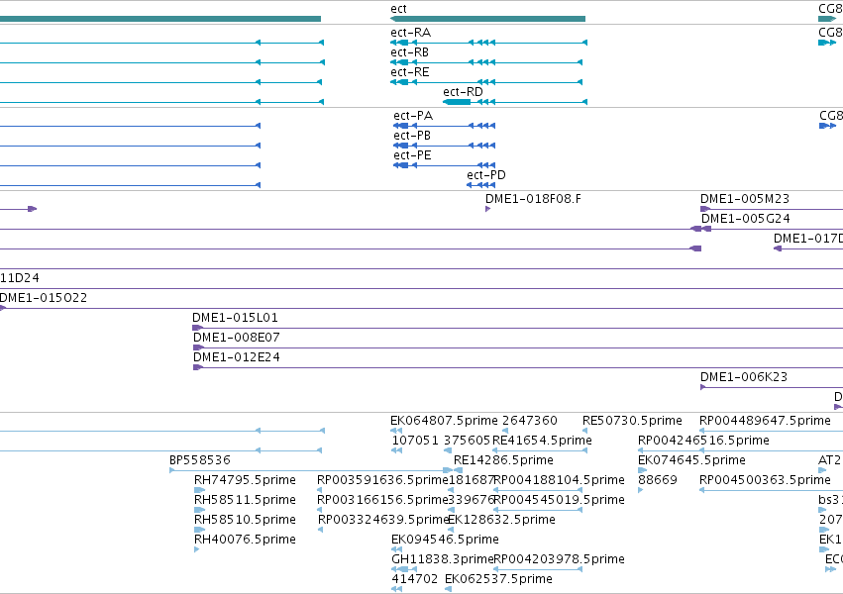This screenshot has width=843, height=594.
Task: Select transcript ect-RA label
Action: [x=411, y=33]
